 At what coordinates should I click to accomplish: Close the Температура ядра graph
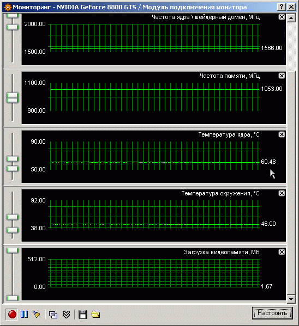[x=282, y=134]
